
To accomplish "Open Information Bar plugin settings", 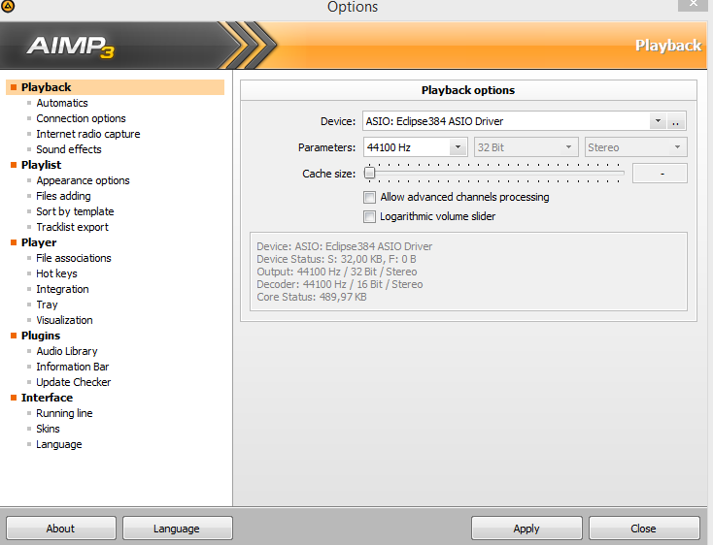I will pos(72,367).
